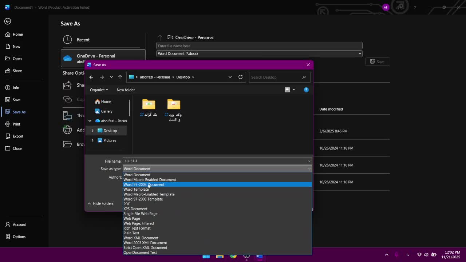466x262 pixels.
Task: Open the Export page from sidebar
Action: coord(18,136)
